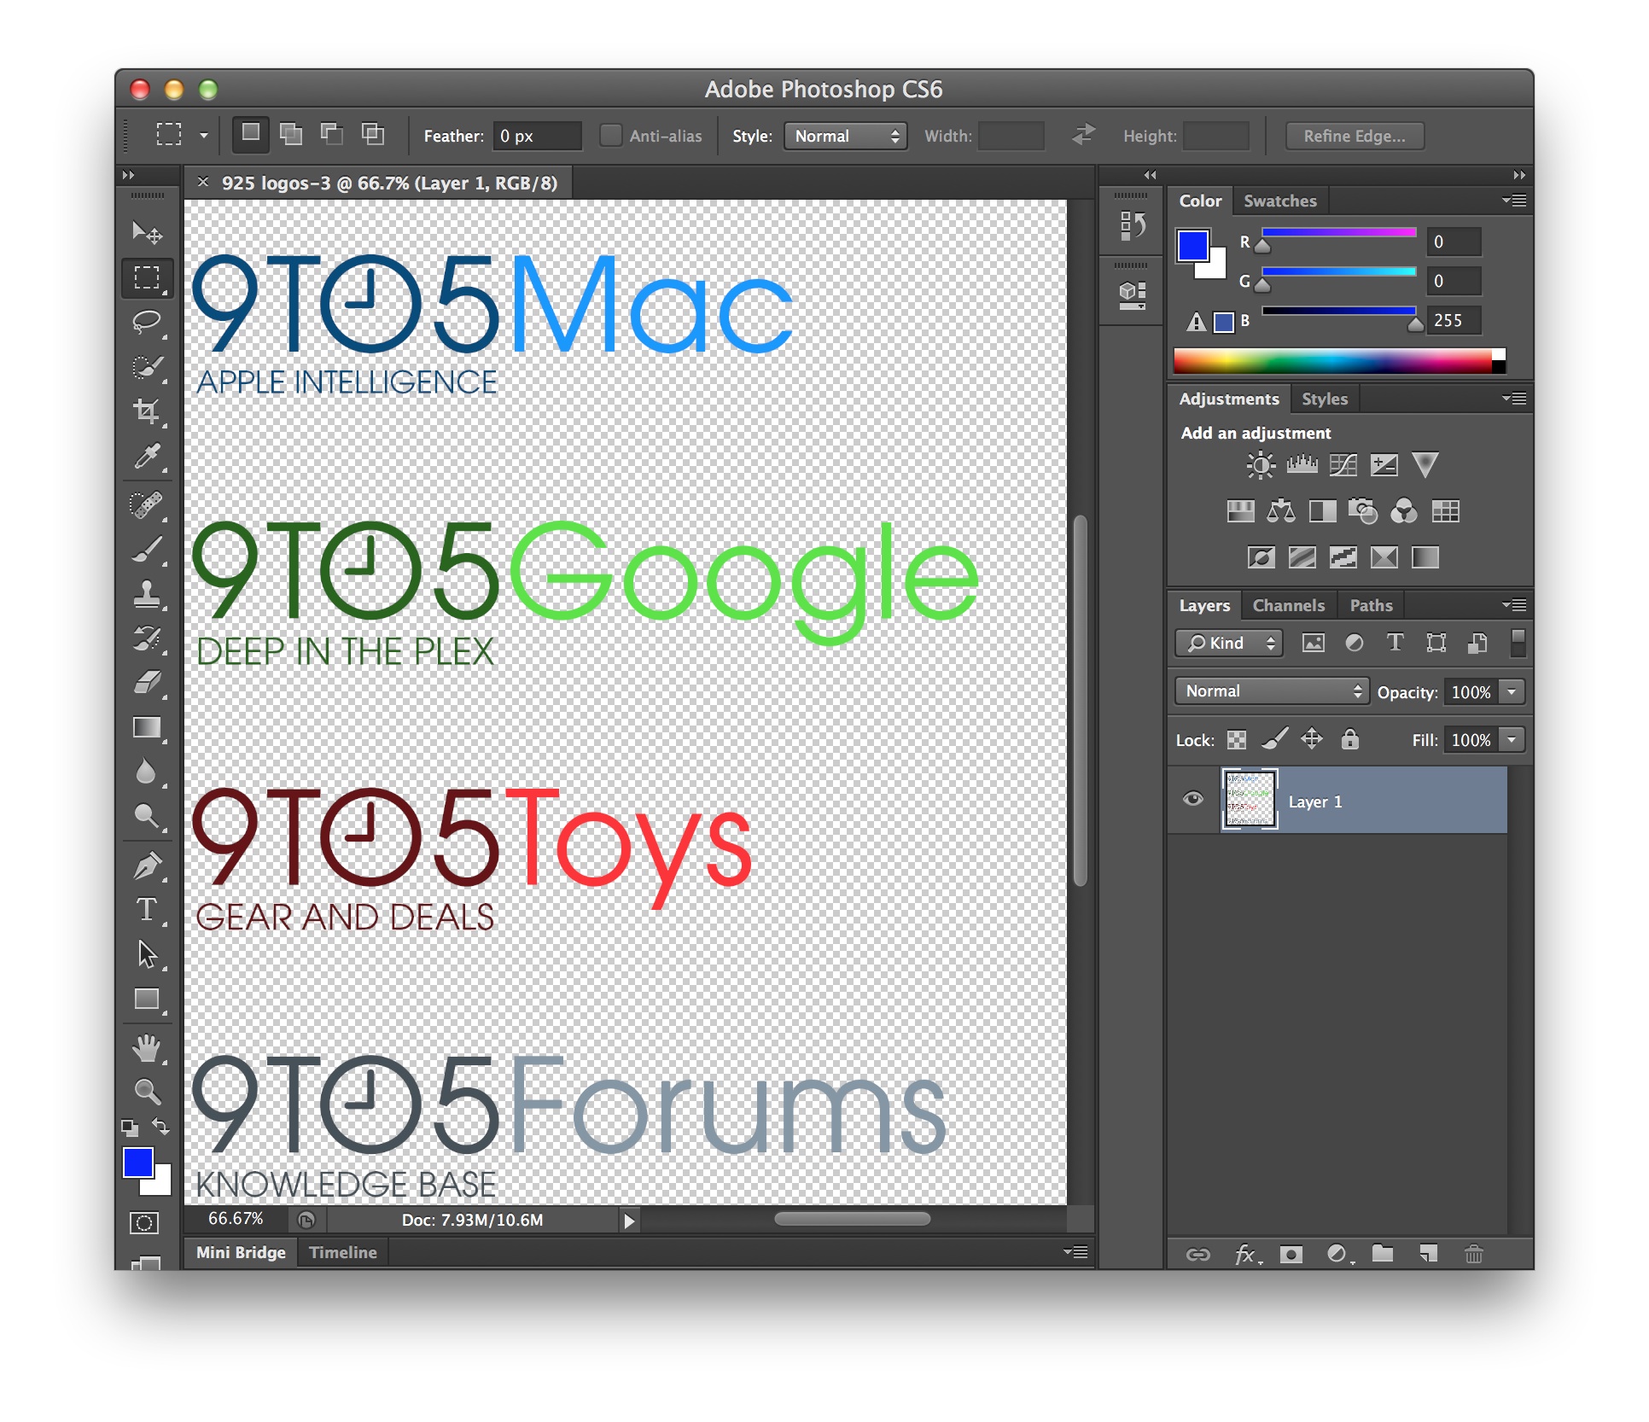Select the Quick Selection tool

(148, 367)
